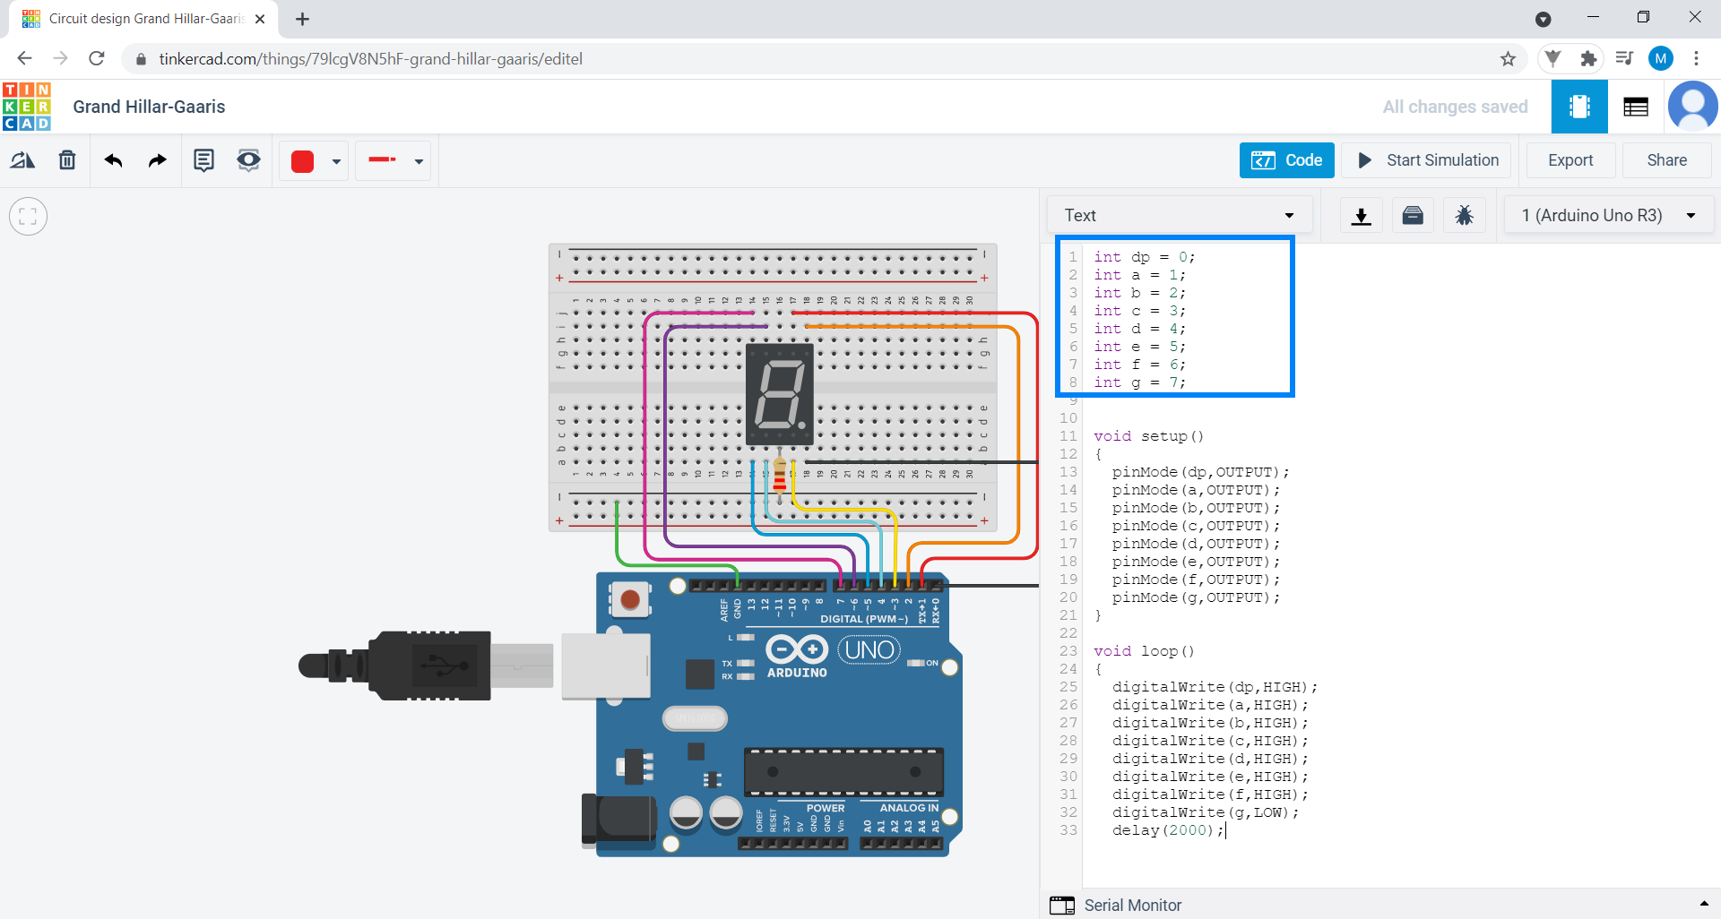Open the wire type dropdown arrow
This screenshot has height=919, width=1721.
coord(419,162)
